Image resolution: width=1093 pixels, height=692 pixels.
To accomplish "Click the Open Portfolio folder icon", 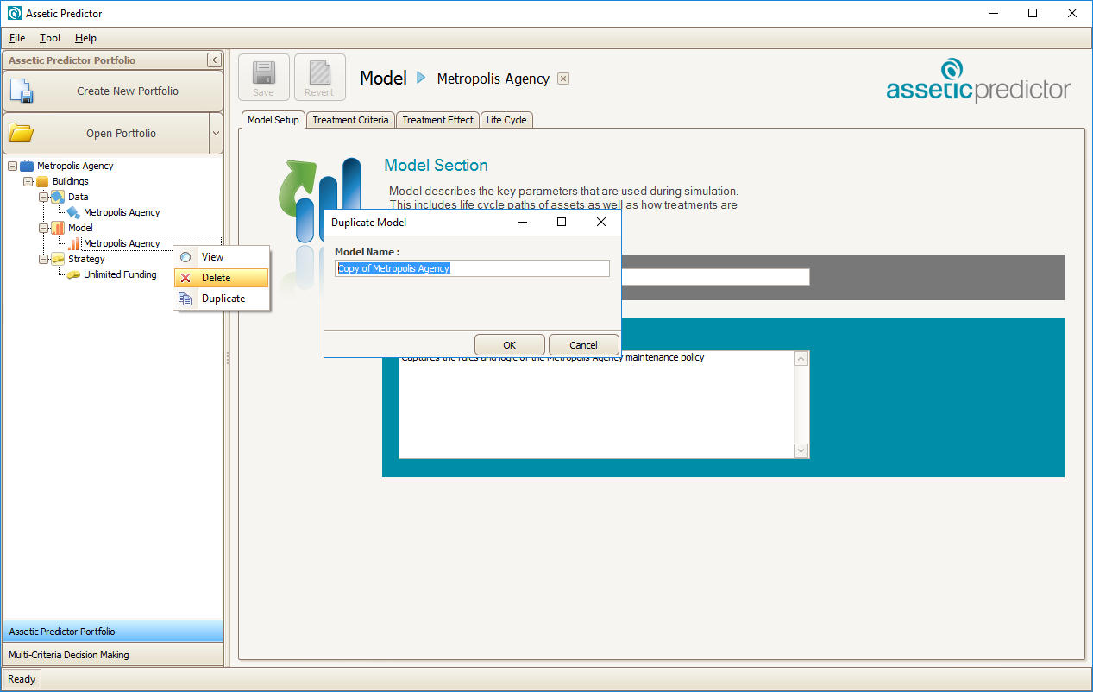I will [x=21, y=133].
